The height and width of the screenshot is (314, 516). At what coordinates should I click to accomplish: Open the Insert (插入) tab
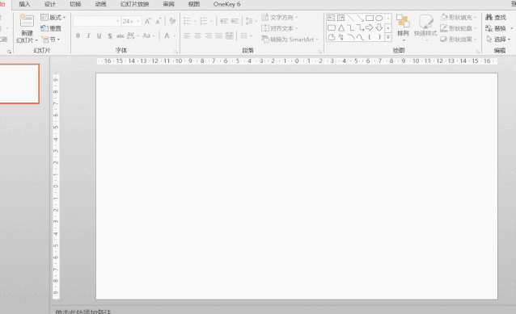[x=25, y=4]
